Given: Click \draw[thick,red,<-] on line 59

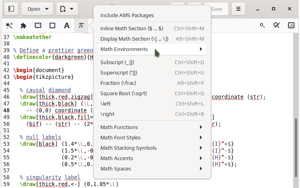Looking at the screenshot, I should coord(50,184).
